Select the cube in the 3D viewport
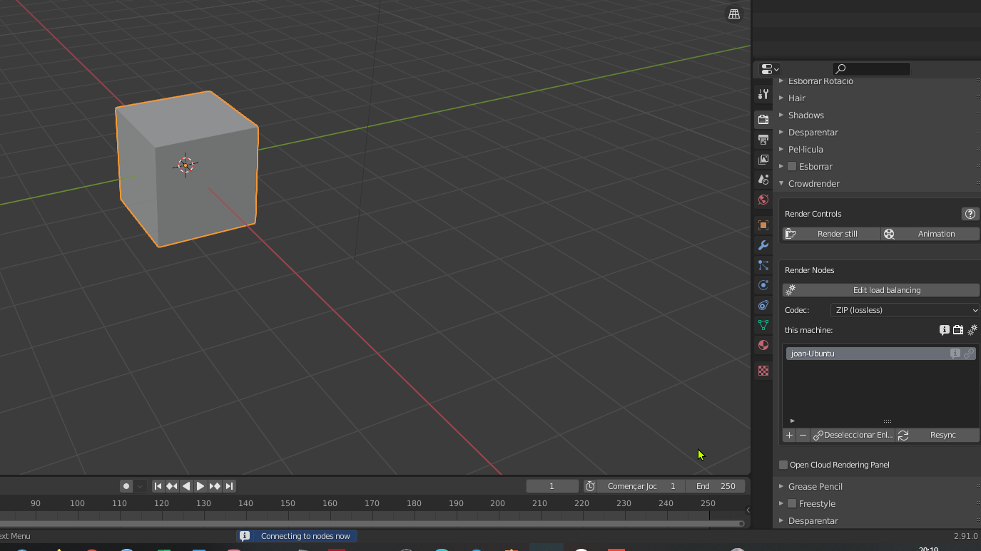Viewport: 981px width, 551px height. 187,168
